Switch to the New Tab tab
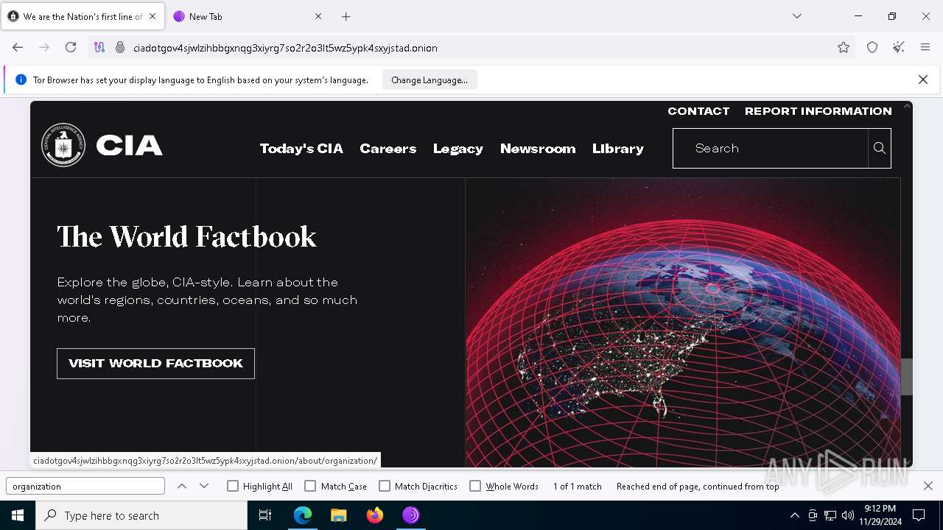Screen dimensions: 943x530 [x=247, y=16]
